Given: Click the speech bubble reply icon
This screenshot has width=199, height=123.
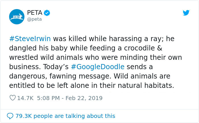Looking at the screenshot, I should point(10,116).
